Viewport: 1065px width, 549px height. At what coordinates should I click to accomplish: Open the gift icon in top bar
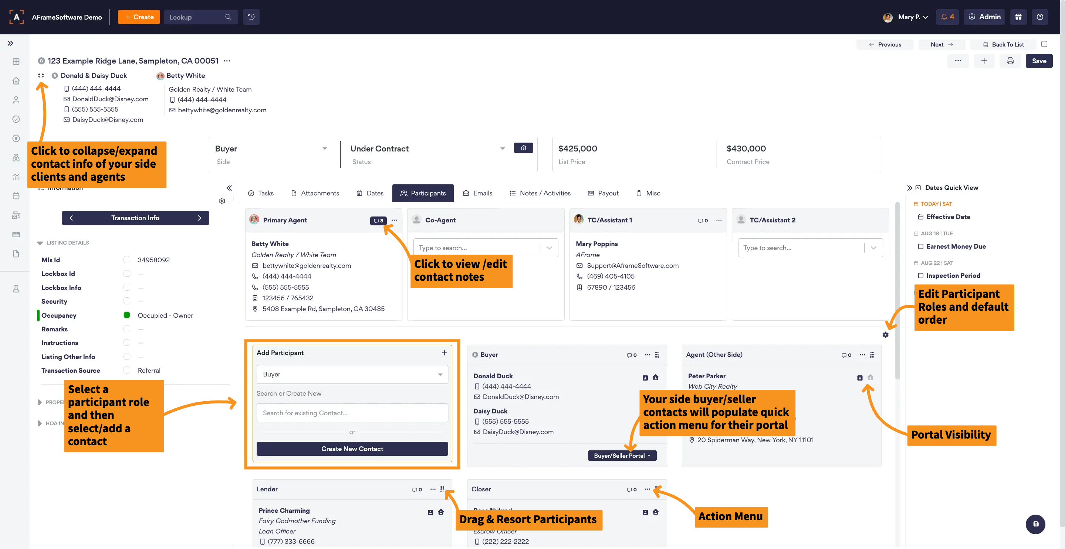[x=1018, y=17]
